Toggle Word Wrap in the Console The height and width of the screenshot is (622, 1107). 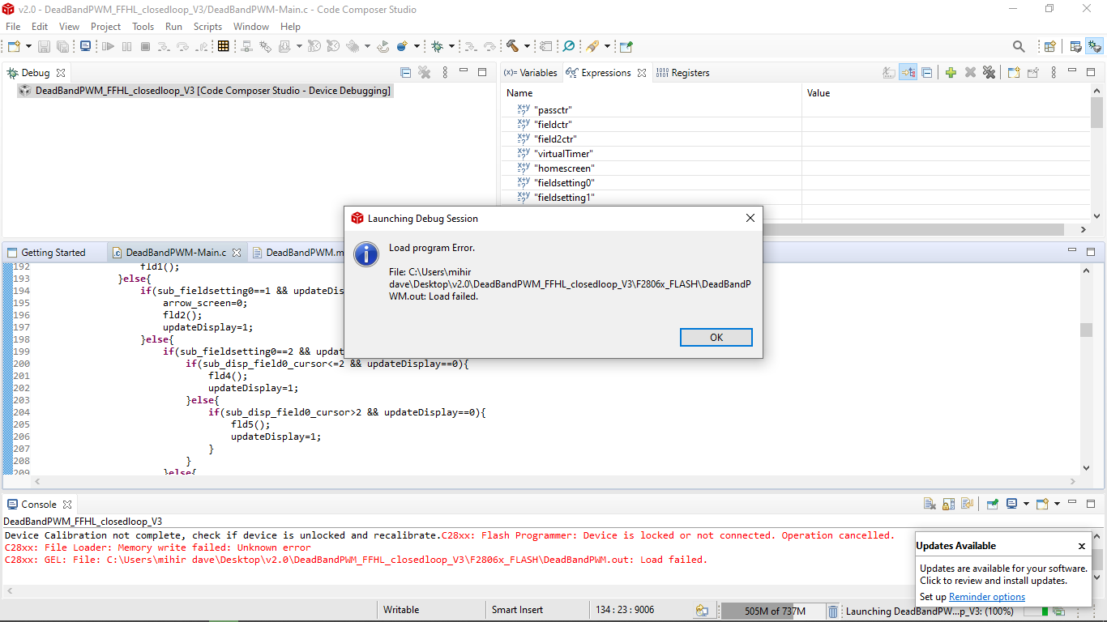[x=967, y=504]
